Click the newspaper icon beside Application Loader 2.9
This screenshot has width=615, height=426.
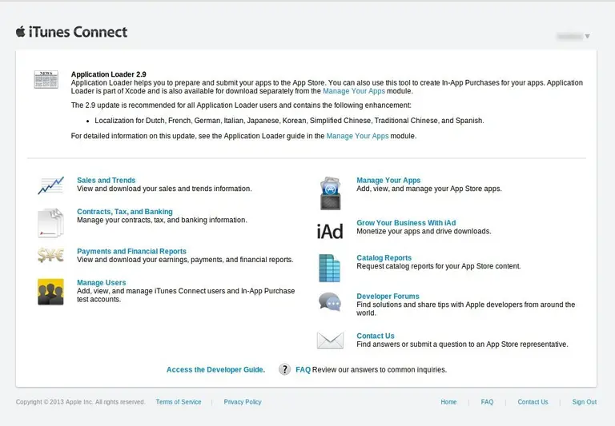tap(46, 79)
